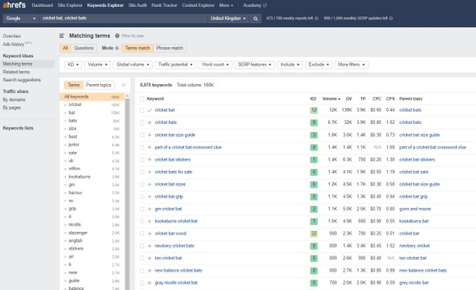The width and height of the screenshot is (476, 290).
Task: Open the KD filter dropdown
Action: 73,64
